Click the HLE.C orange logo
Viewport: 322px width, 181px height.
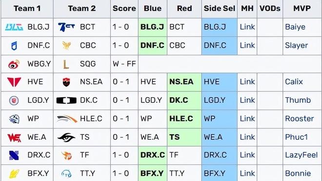[67, 119]
